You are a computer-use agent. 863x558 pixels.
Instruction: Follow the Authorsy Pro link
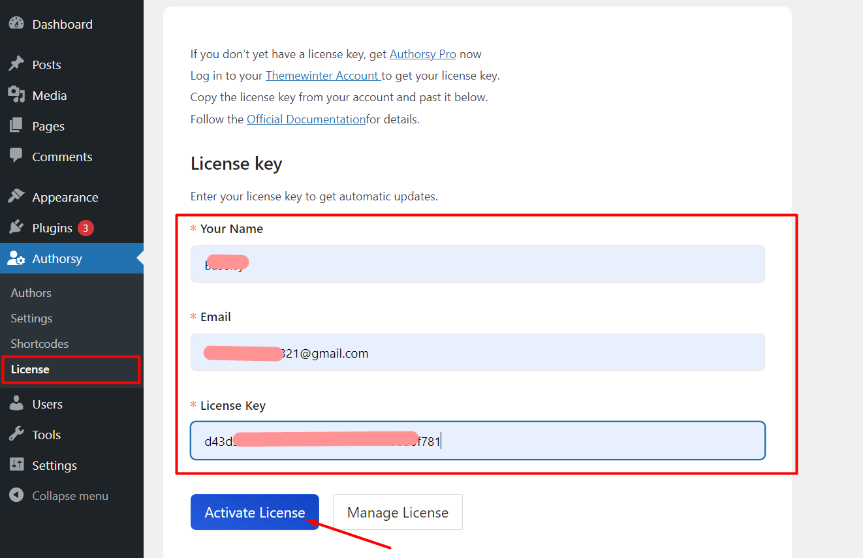point(422,54)
